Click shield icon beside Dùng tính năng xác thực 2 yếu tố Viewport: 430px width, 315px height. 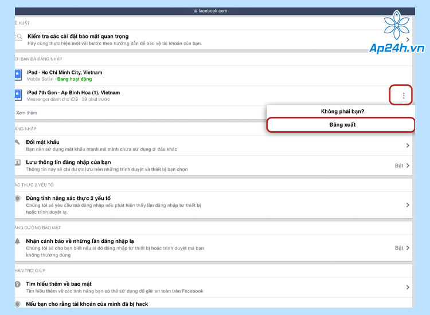(x=18, y=198)
